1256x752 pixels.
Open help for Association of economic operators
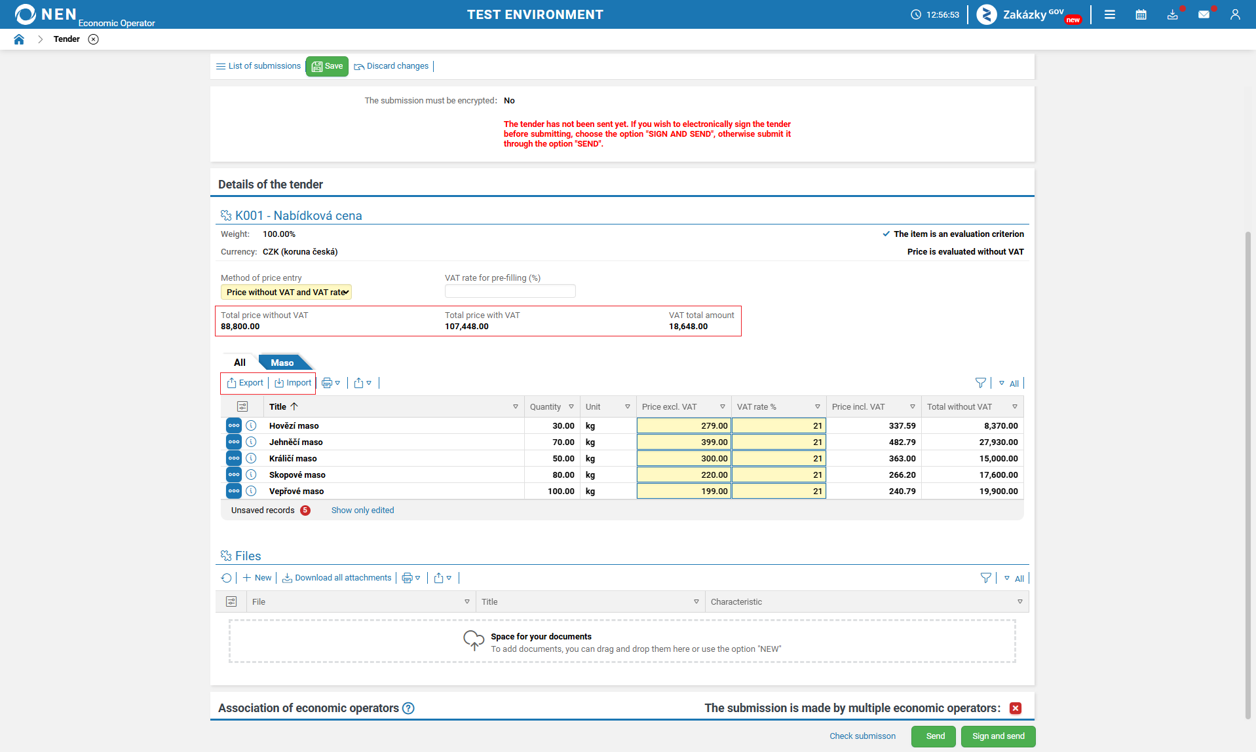[x=408, y=708]
